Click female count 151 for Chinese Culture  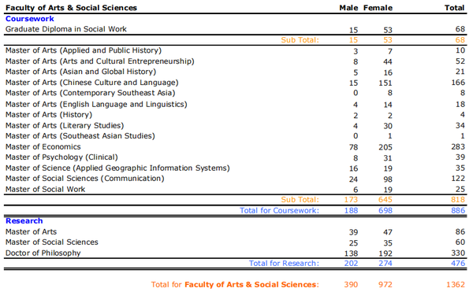pos(385,83)
